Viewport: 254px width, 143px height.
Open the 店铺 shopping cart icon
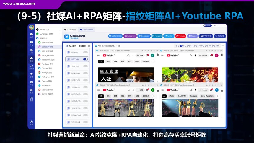click(31, 75)
